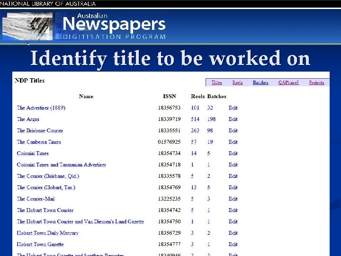Image resolution: width=341 pixels, height=256 pixels.
Task: Open the 101 reels for The Advertiser
Action: pyautogui.click(x=195, y=108)
